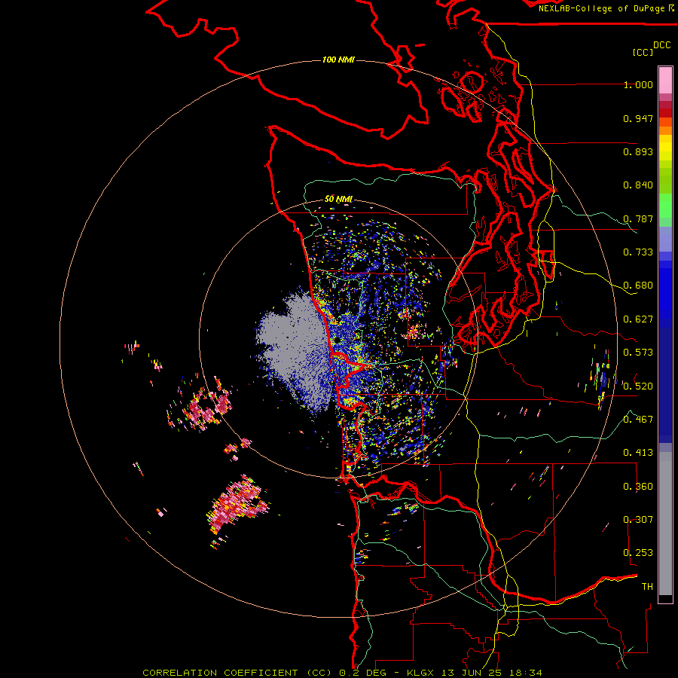Pick the gray lower legend color band
The image size is (678, 678).
(665, 524)
